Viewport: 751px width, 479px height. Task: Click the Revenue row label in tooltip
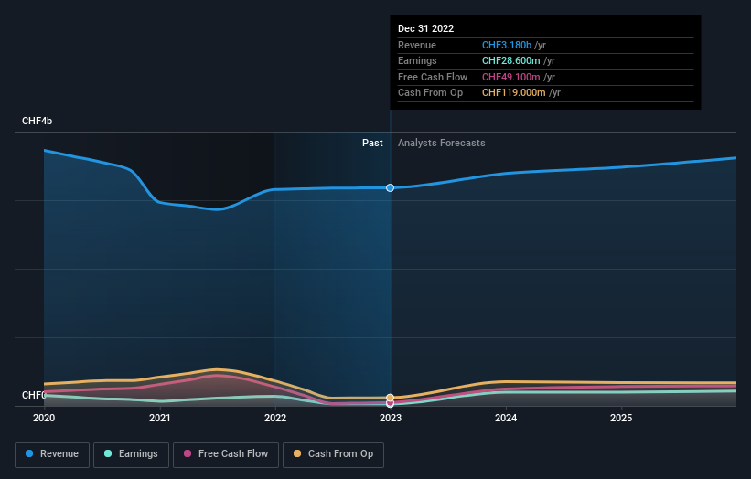tap(417, 45)
